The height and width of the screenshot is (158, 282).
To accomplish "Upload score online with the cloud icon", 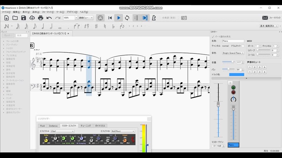I will [x=32, y=18].
